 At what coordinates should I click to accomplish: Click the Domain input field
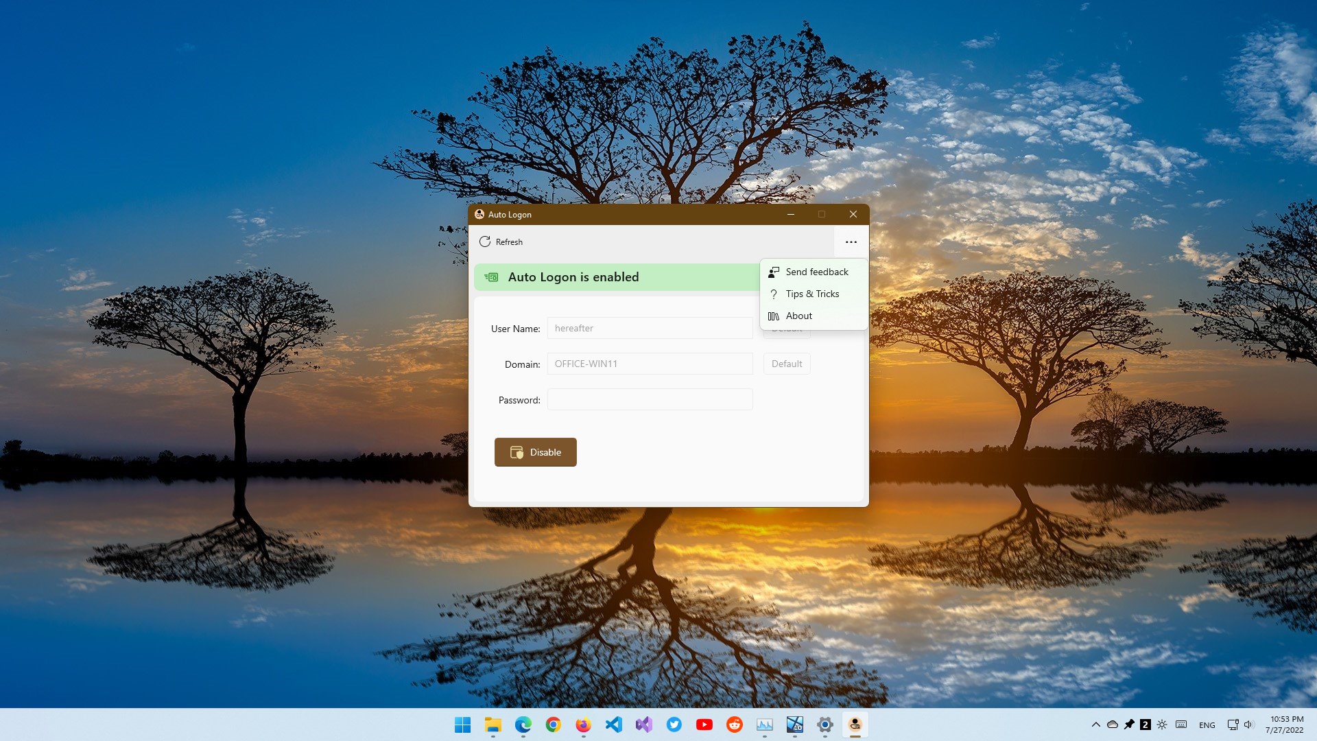650,364
